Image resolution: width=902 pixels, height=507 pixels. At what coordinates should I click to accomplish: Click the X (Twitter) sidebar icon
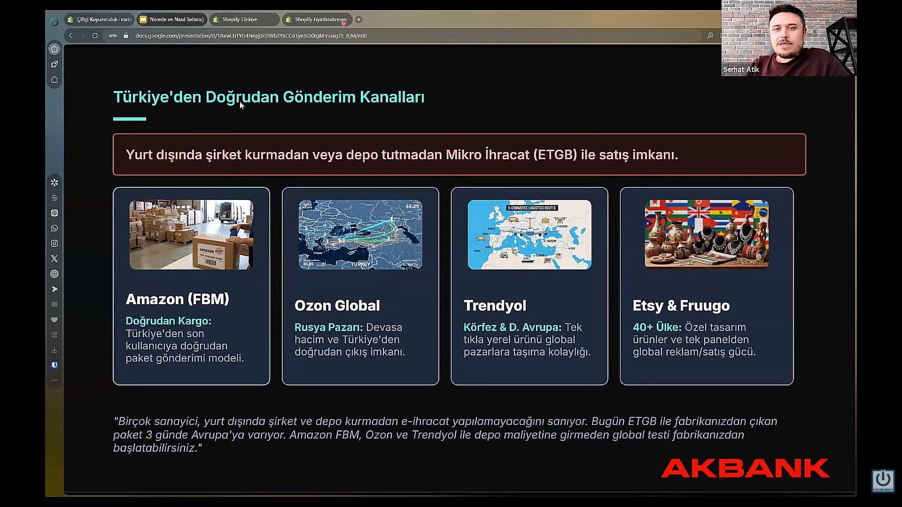[x=54, y=259]
